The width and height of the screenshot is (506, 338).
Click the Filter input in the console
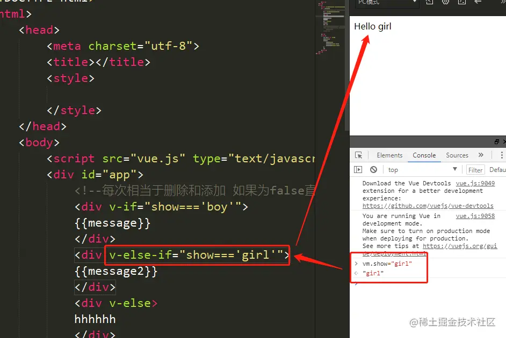[475, 170]
